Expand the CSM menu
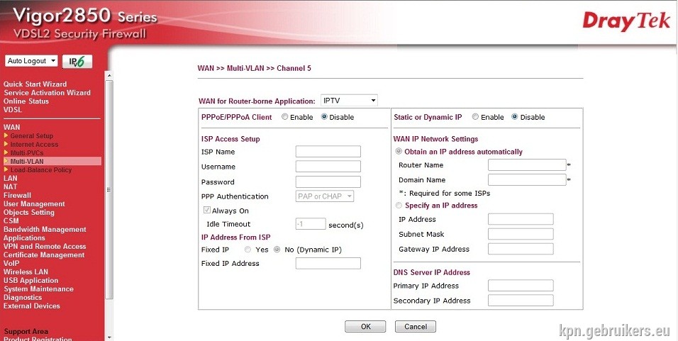 [11, 221]
